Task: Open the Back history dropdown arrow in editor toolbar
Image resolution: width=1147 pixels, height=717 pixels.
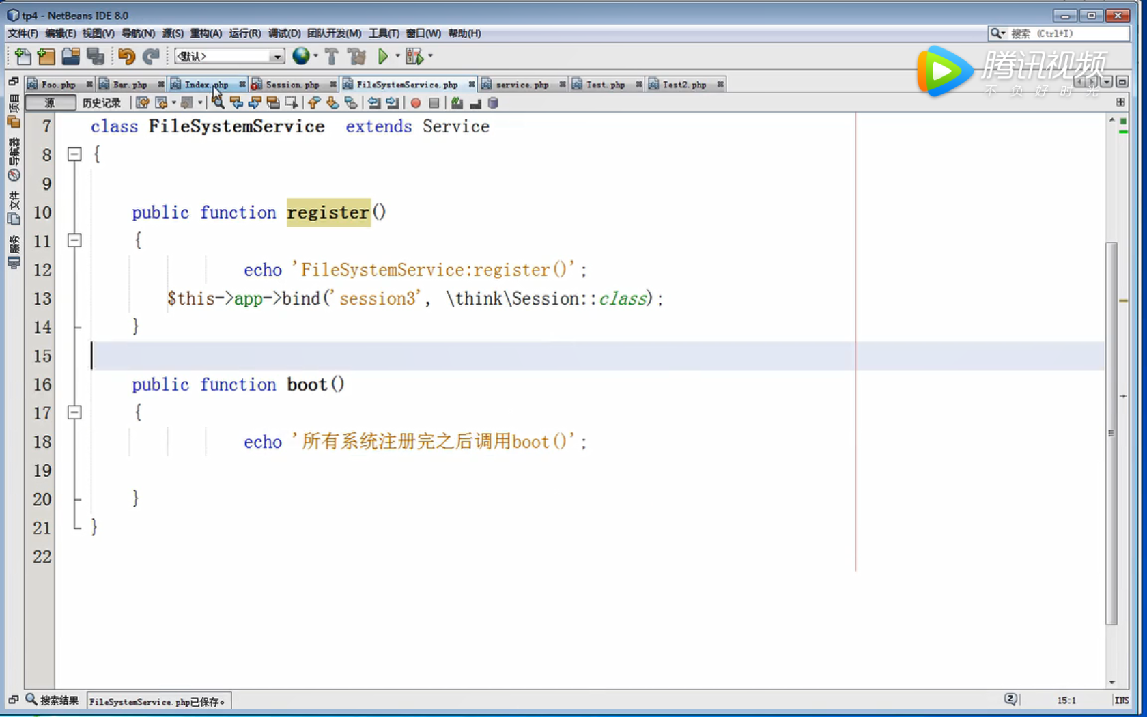Action: point(173,102)
